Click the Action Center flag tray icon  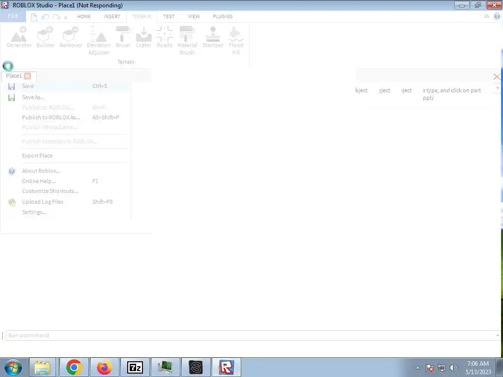[430, 368]
